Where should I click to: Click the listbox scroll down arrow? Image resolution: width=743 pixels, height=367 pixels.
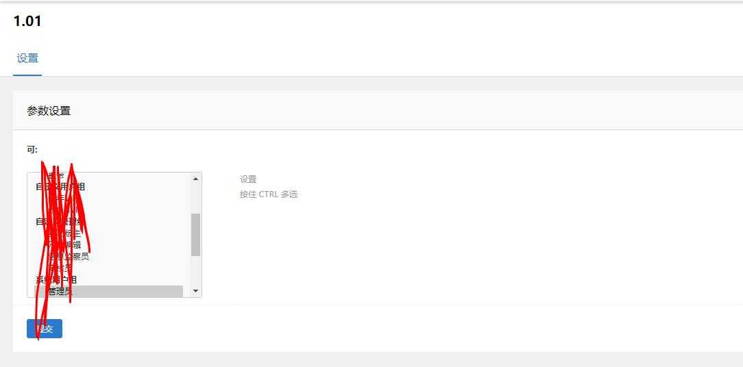pyautogui.click(x=196, y=291)
